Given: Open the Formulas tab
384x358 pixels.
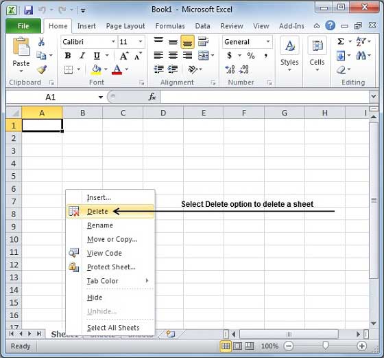Looking at the screenshot, I should [x=170, y=26].
